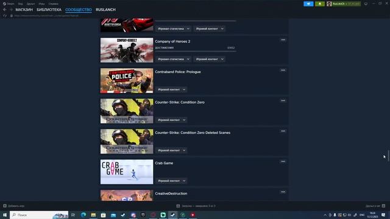Screen dimensions: 390x219
Task: Show hidden tray icons chevron
Action: click(x=325, y=215)
